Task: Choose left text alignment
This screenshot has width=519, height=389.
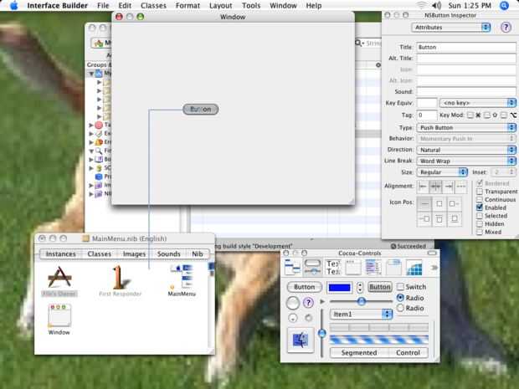Action: [423, 187]
